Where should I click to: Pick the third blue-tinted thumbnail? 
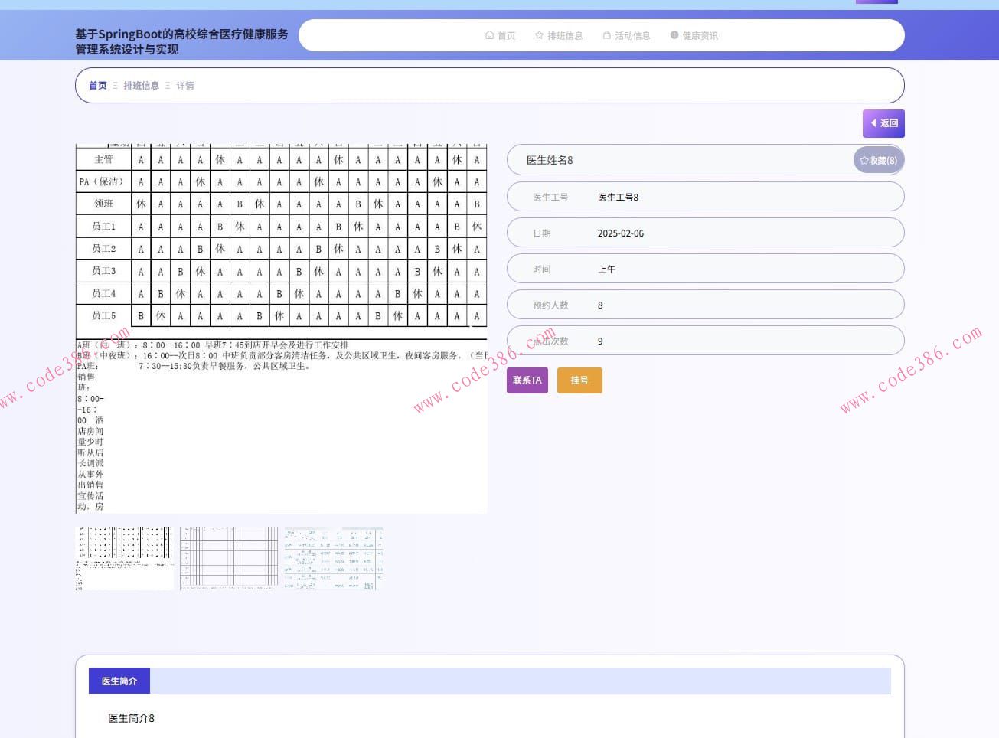pyautogui.click(x=333, y=558)
